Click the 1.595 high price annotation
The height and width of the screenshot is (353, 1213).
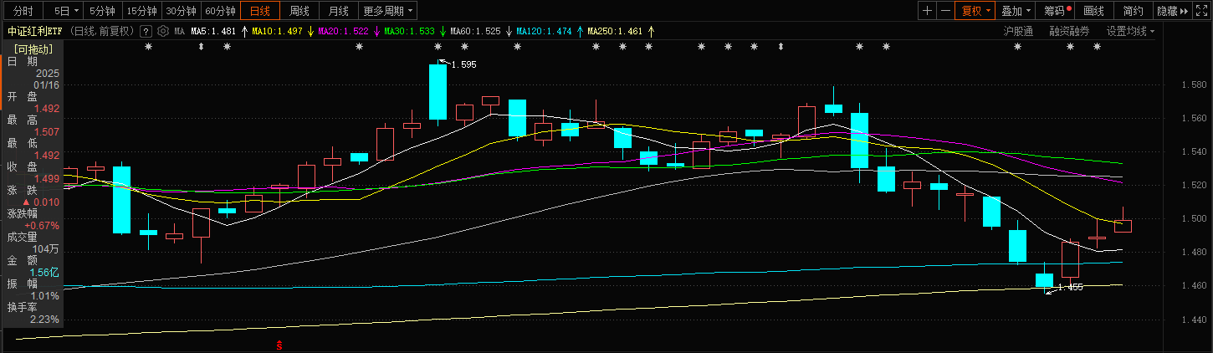[463, 64]
